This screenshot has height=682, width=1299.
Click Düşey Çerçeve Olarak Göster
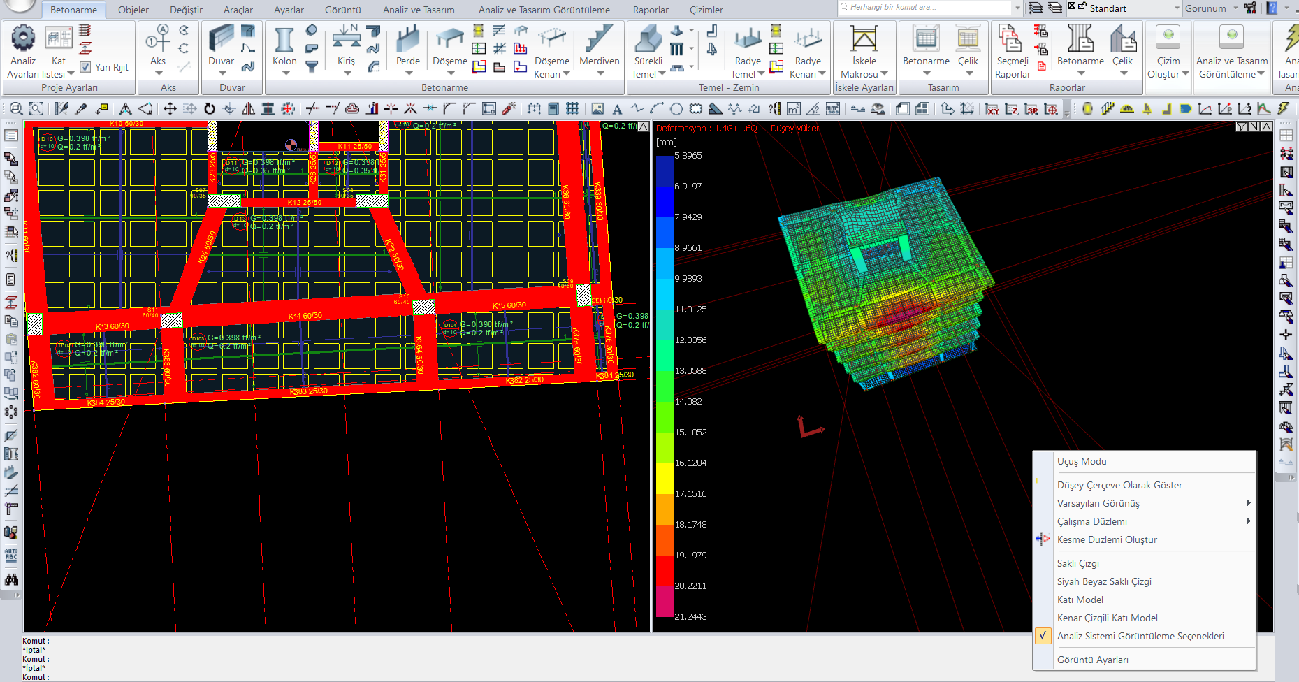tap(1119, 485)
